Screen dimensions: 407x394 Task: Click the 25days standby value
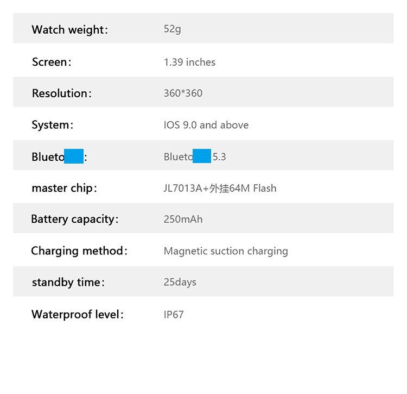pyautogui.click(x=180, y=282)
